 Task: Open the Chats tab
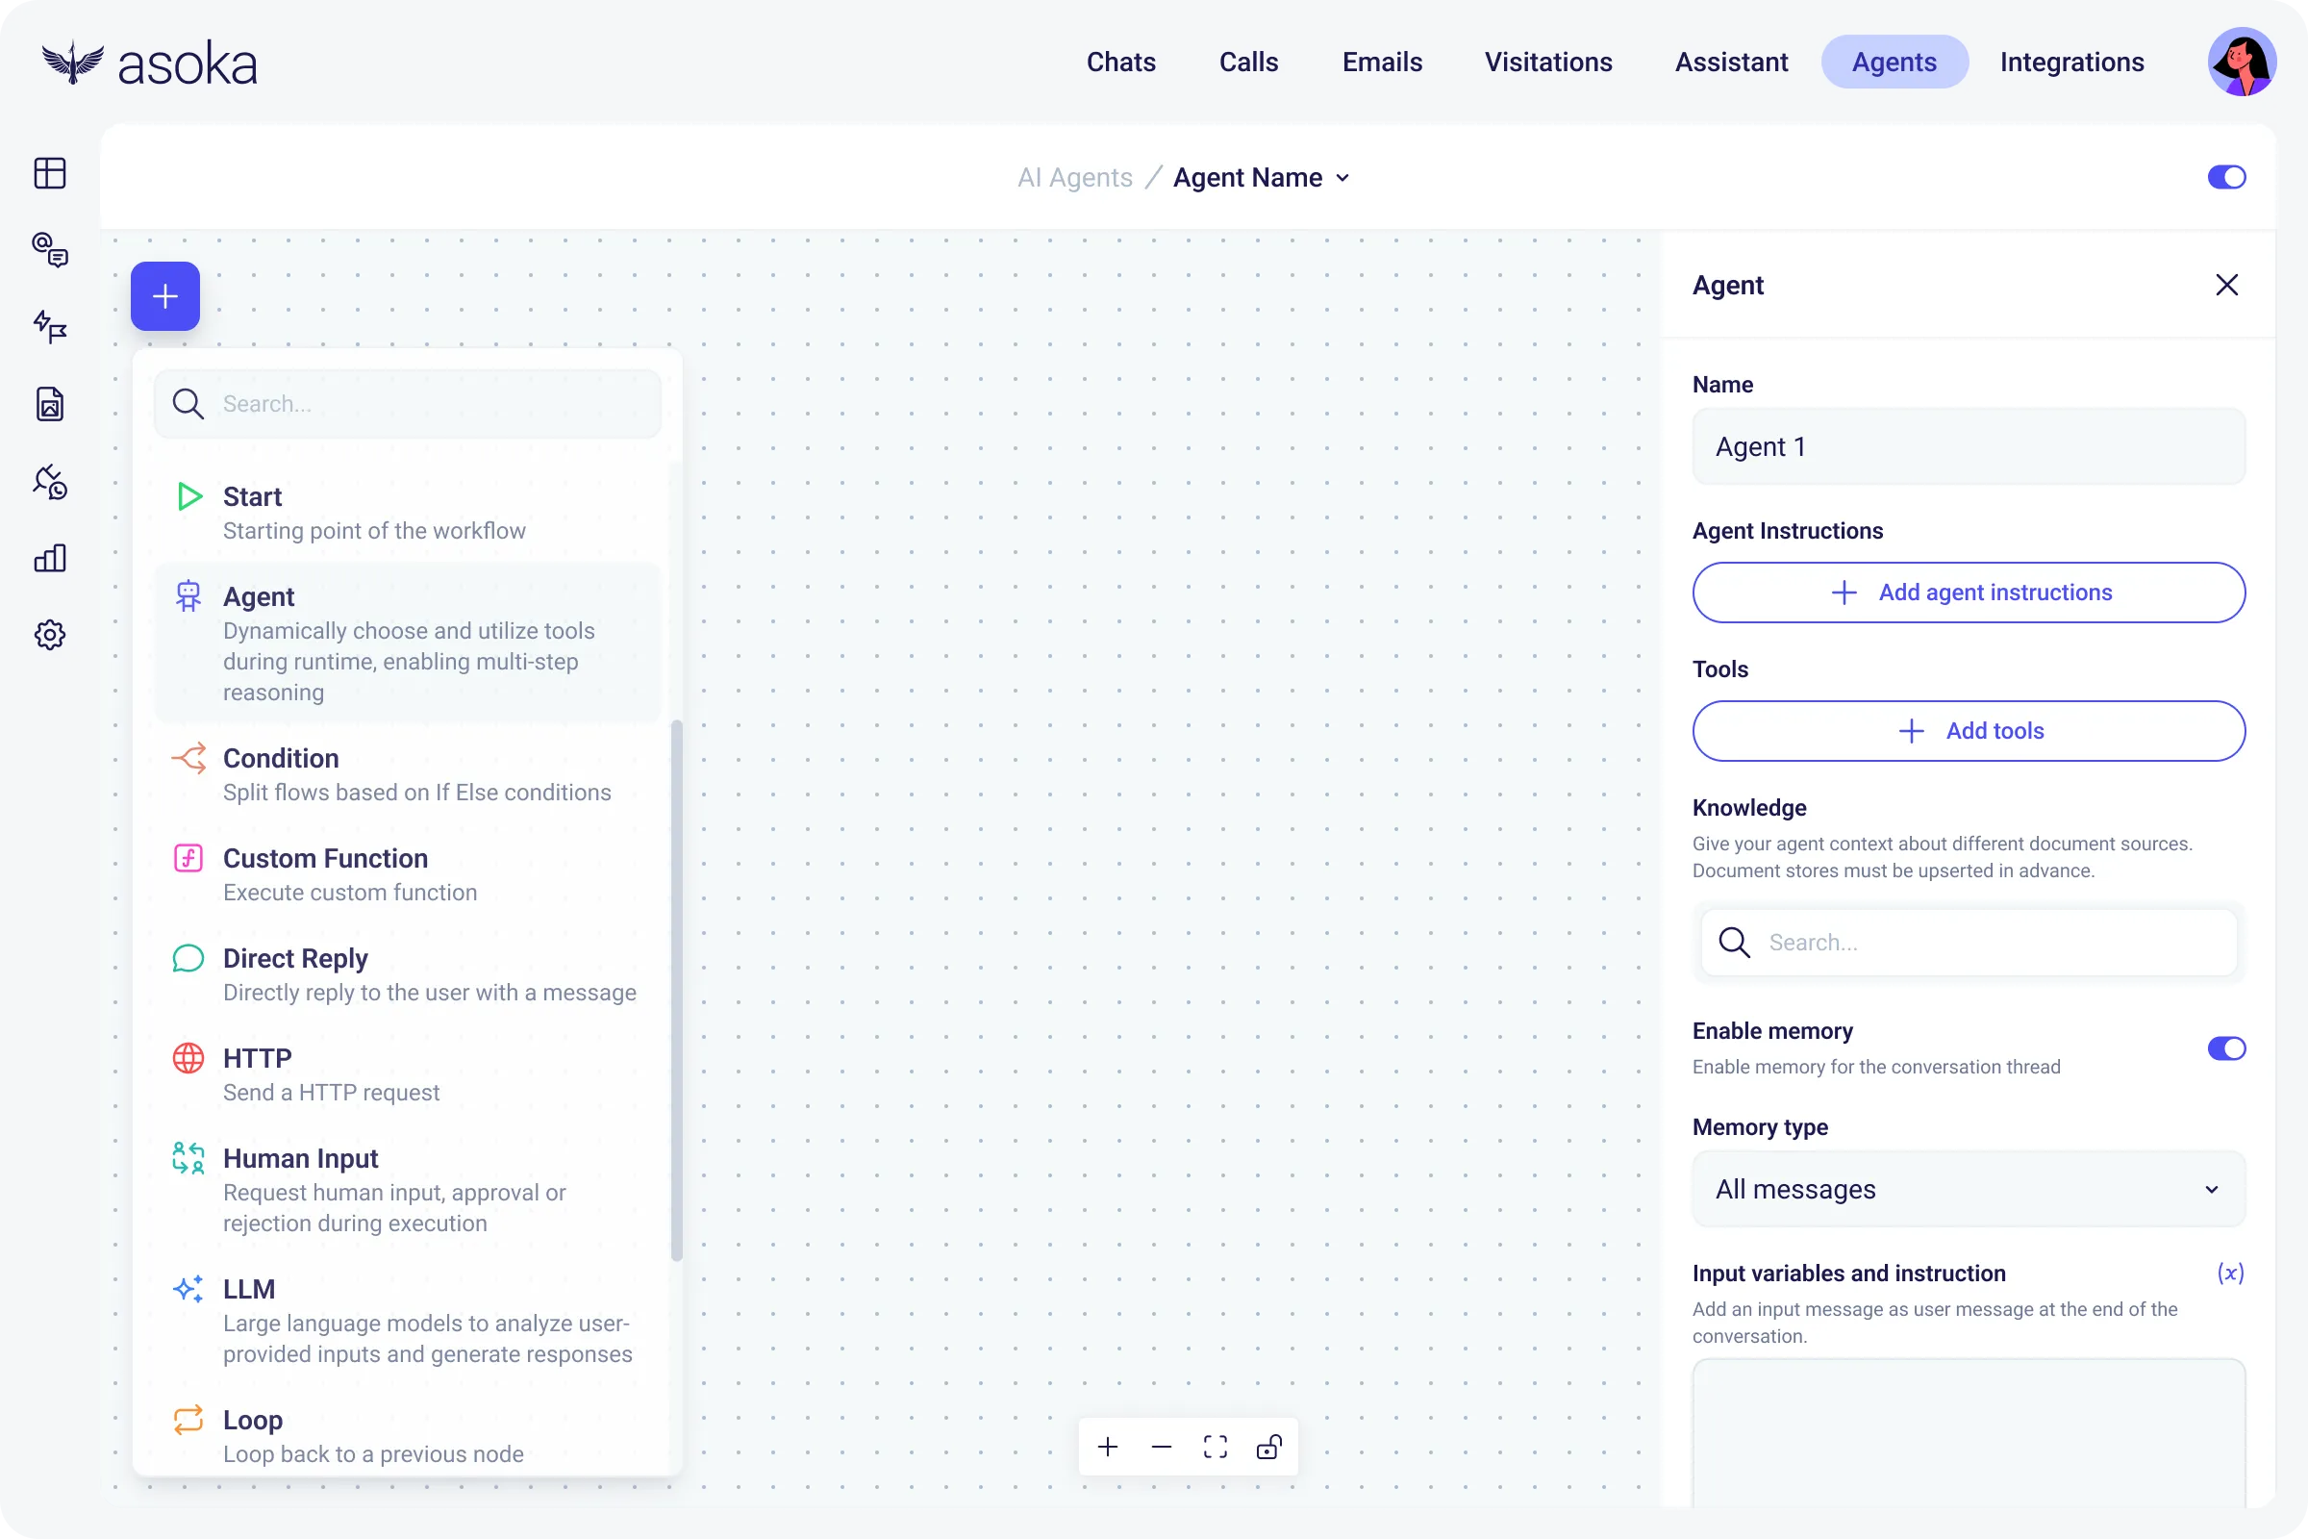point(1120,62)
